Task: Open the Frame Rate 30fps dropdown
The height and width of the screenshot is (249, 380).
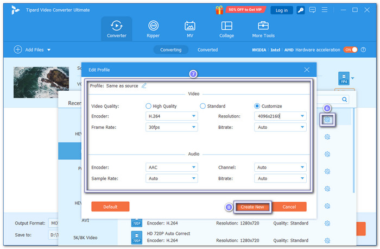Action: pyautogui.click(x=172, y=127)
